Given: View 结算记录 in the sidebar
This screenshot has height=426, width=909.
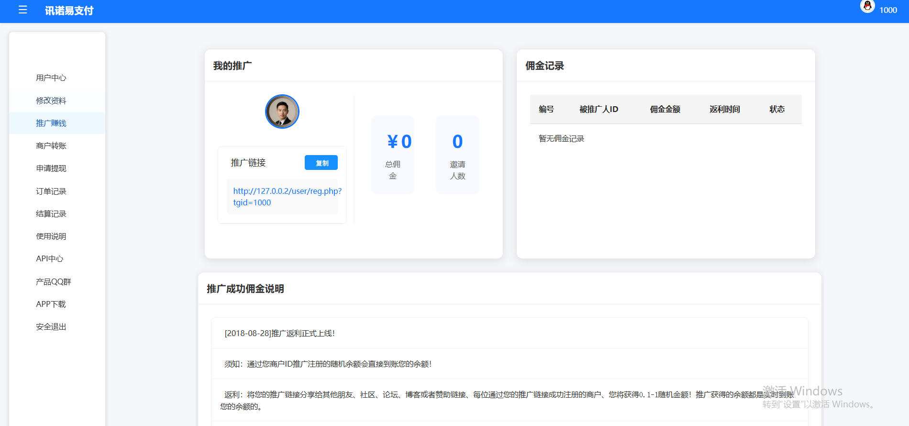Looking at the screenshot, I should click(x=51, y=213).
